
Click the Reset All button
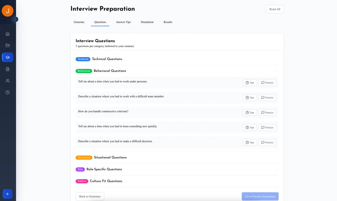coord(274,9)
